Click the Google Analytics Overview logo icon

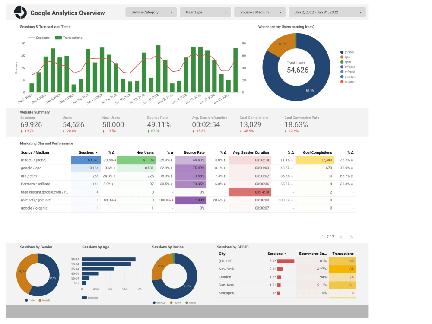point(20,13)
